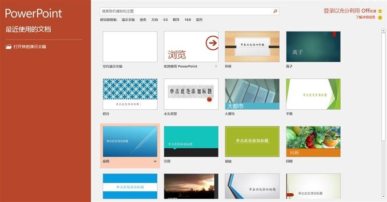Choose the 木头类型 template
Screen dimensions: 387x202
pos(191,94)
